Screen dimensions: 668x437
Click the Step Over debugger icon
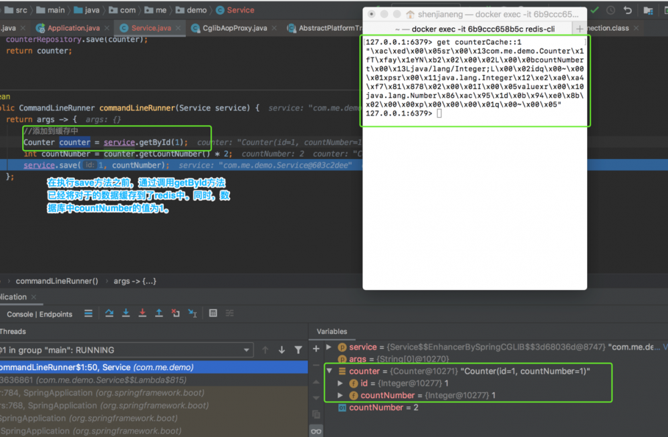coord(110,313)
